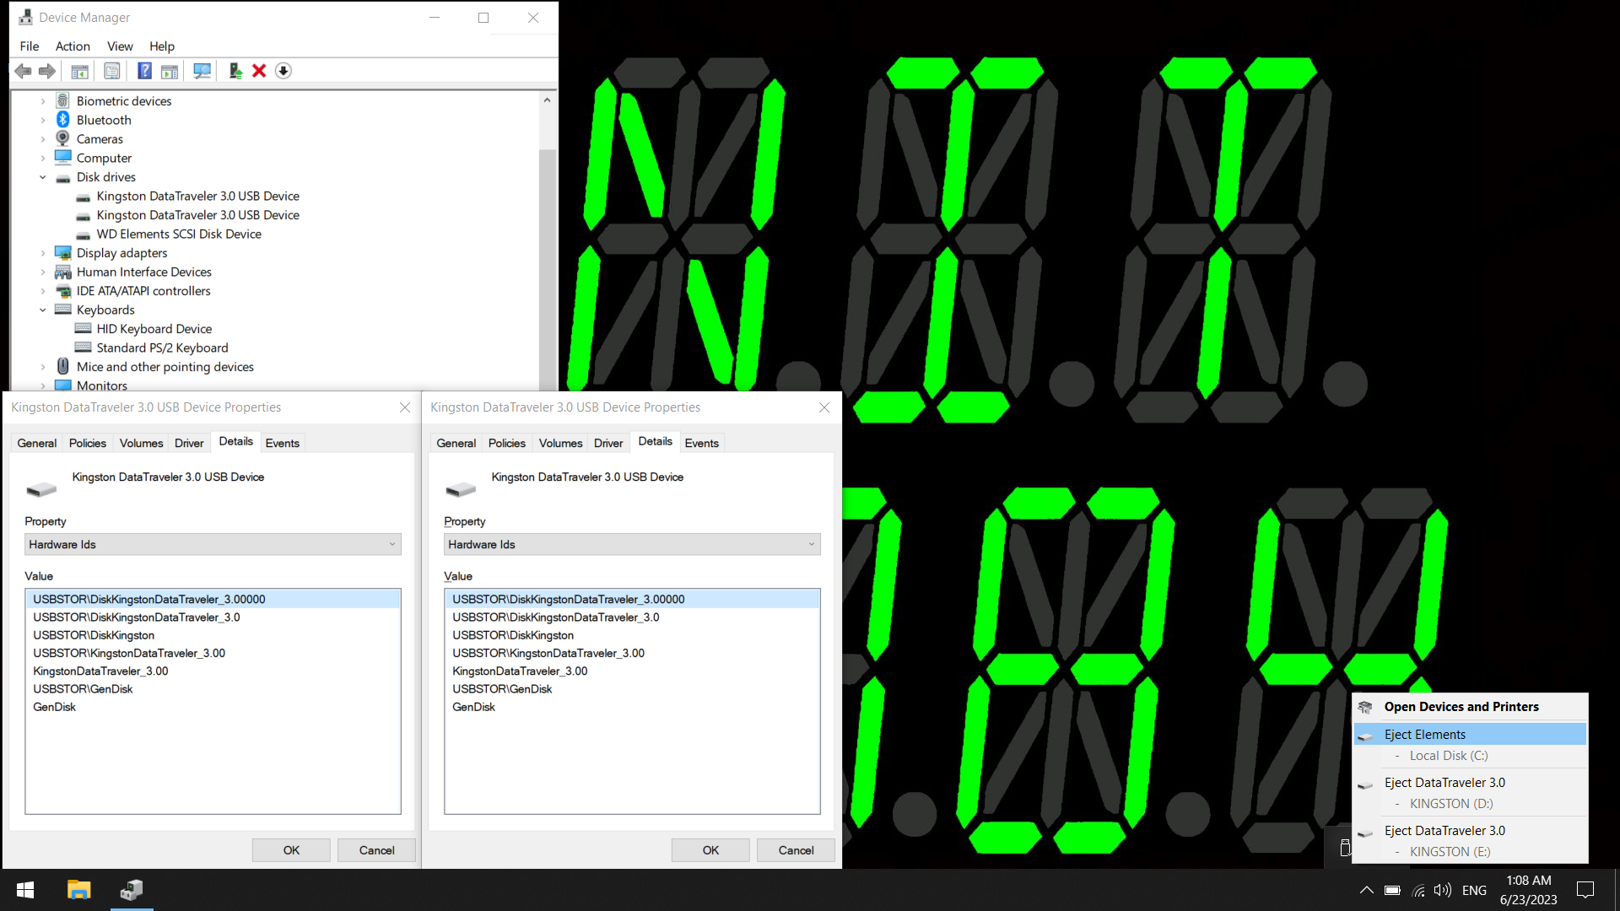Click Scan for hardware changes icon

coord(202,72)
